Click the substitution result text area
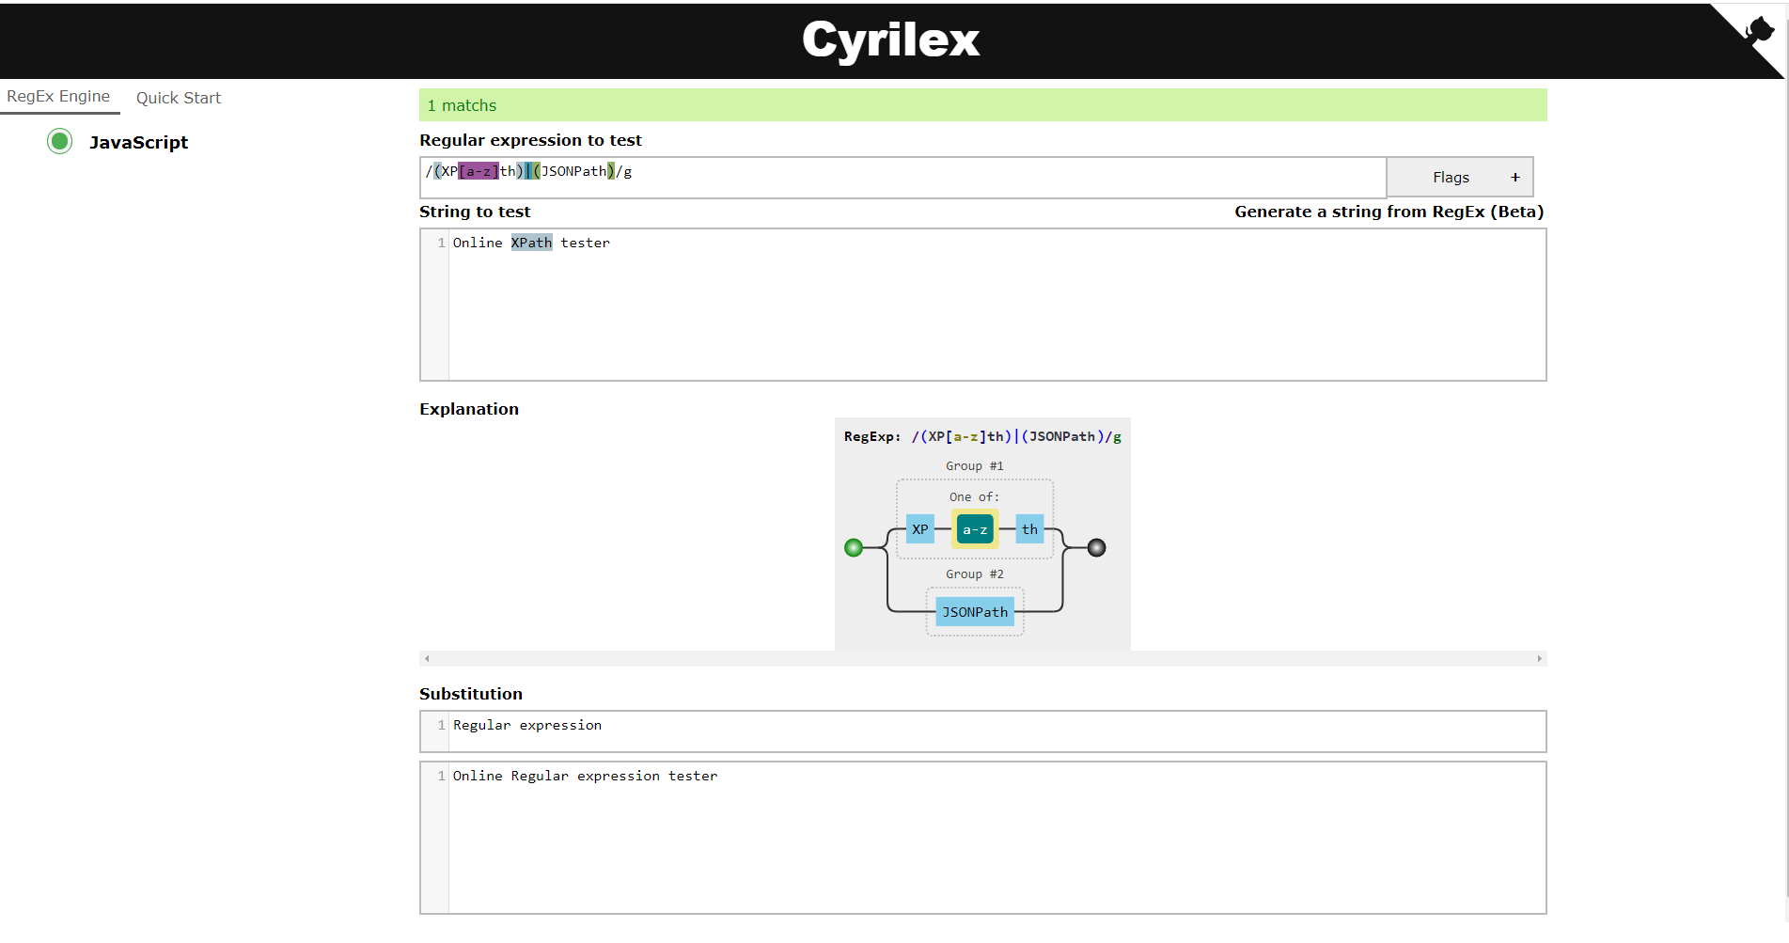 (983, 838)
